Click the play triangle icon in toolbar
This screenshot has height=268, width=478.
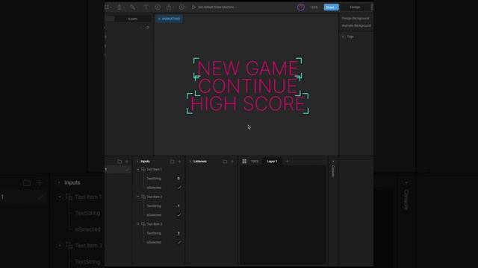[193, 7]
